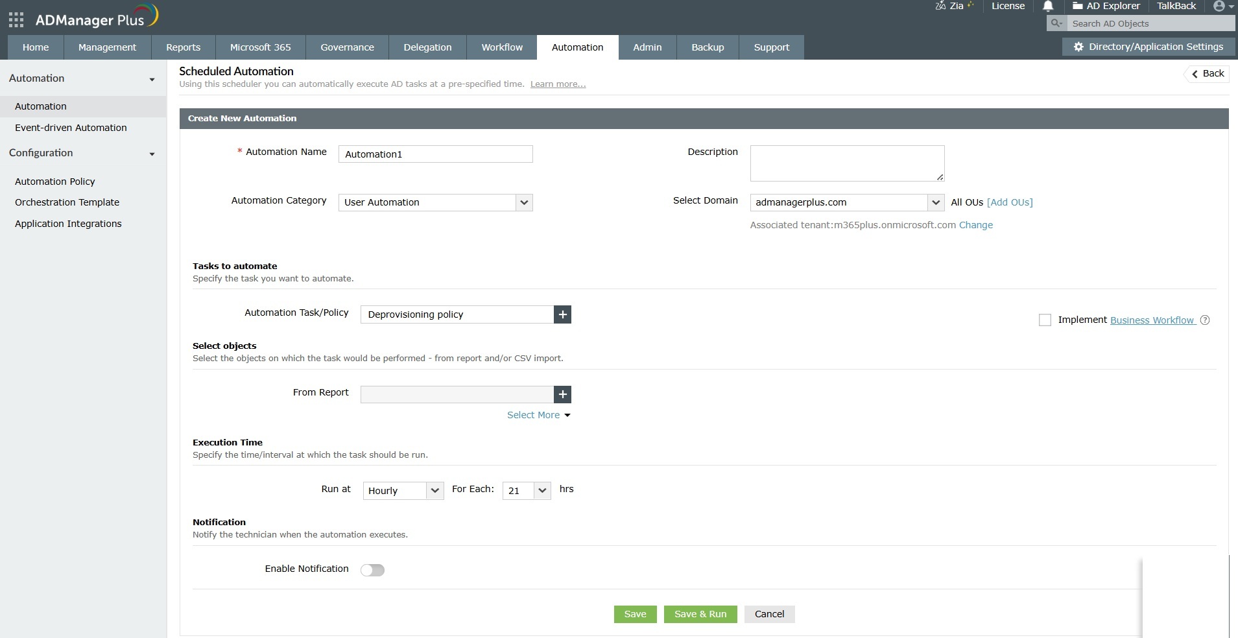Open the Reports menu
The image size is (1238, 638).
pos(183,47)
